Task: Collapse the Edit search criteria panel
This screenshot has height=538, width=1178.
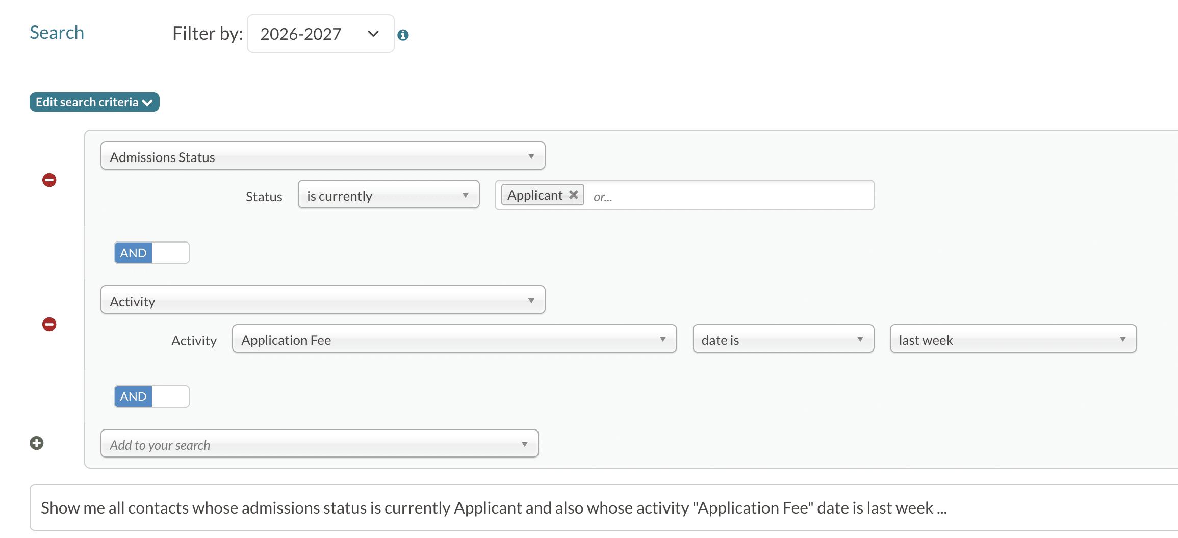Action: tap(94, 102)
